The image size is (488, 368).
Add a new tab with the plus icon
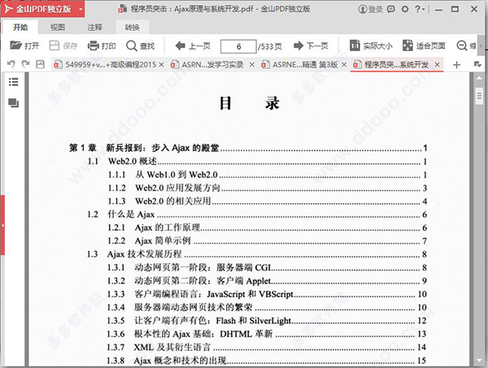click(456, 65)
